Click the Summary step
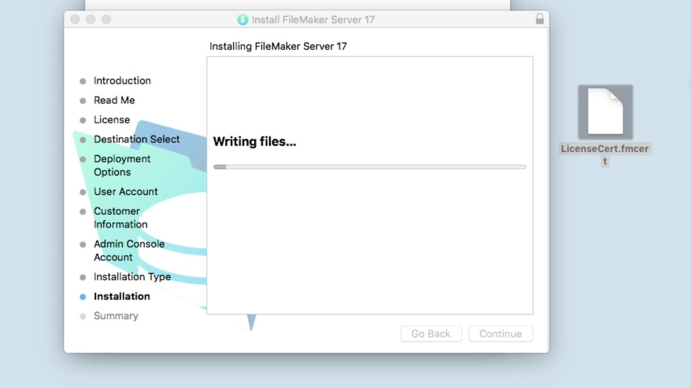The width and height of the screenshot is (691, 388). (x=116, y=316)
